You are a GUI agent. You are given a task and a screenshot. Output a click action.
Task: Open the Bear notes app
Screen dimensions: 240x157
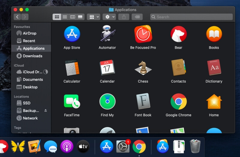[178, 34]
